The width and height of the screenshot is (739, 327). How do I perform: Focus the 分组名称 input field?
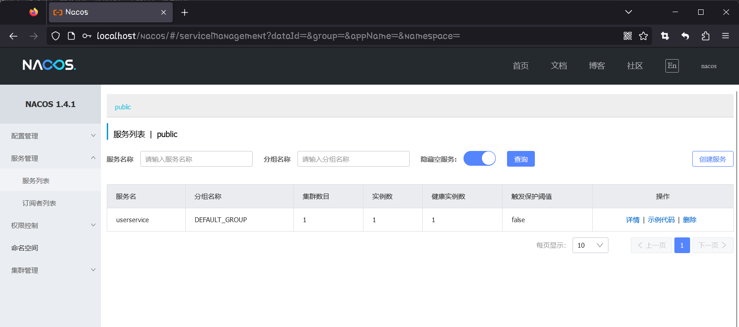pos(354,159)
